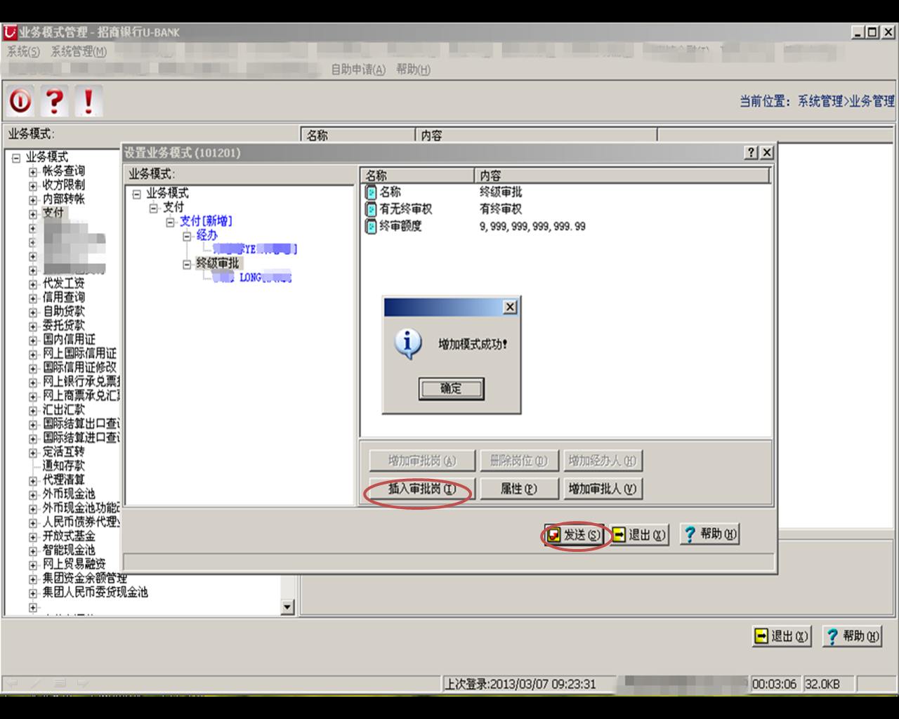Image resolution: width=899 pixels, height=719 pixels.
Task: Open the 系统管理(M) menu
Action: (x=79, y=51)
